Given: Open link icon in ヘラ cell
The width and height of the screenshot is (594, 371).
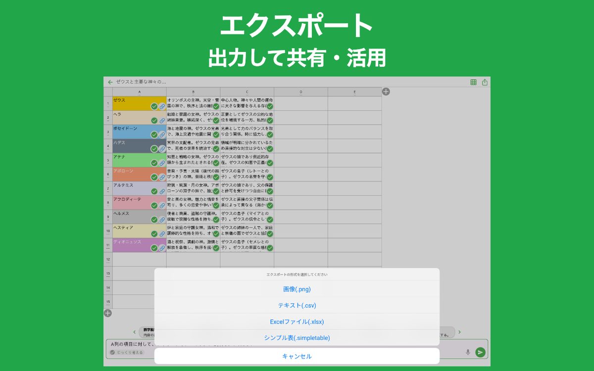Looking at the screenshot, I should (162, 120).
